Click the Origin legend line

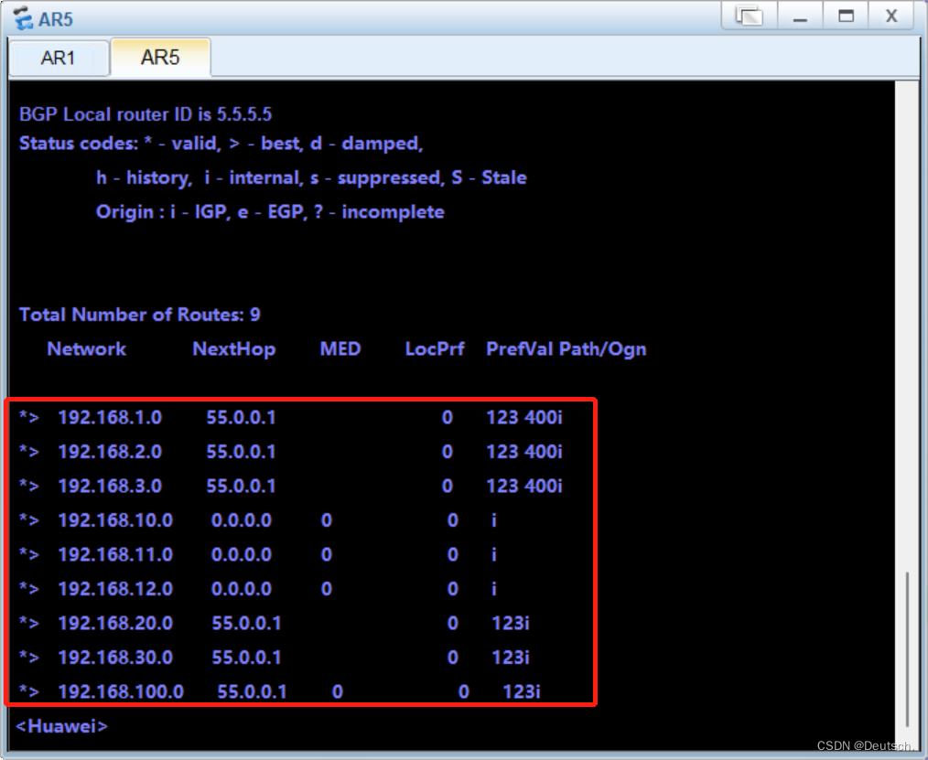point(271,212)
